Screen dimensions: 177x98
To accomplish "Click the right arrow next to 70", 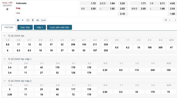I will click(175, 20).
